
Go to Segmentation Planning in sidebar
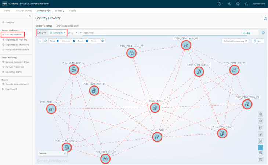pos(16,39)
